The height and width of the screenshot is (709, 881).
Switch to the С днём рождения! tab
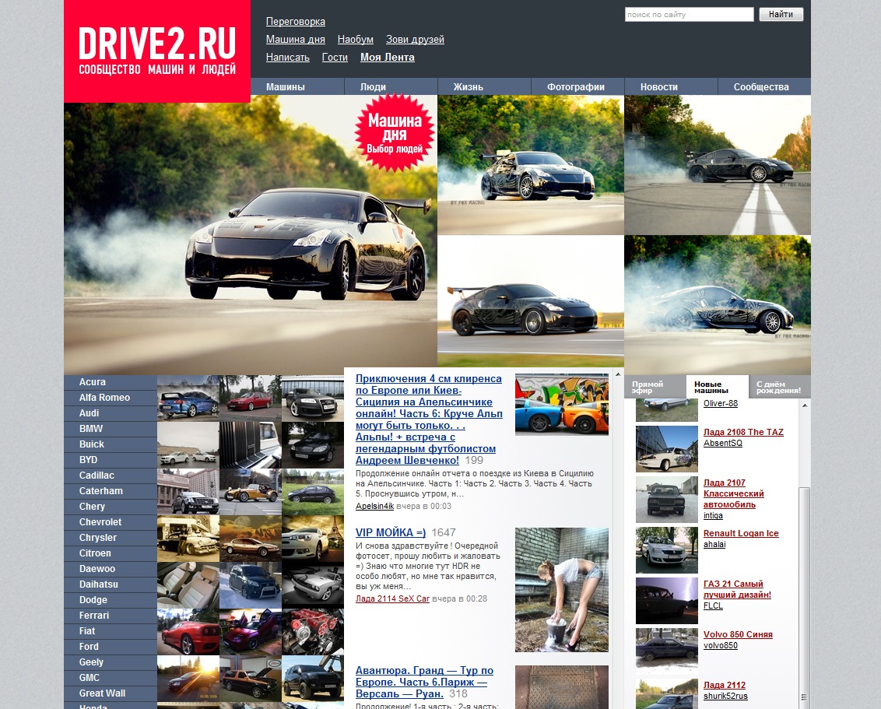[780, 387]
